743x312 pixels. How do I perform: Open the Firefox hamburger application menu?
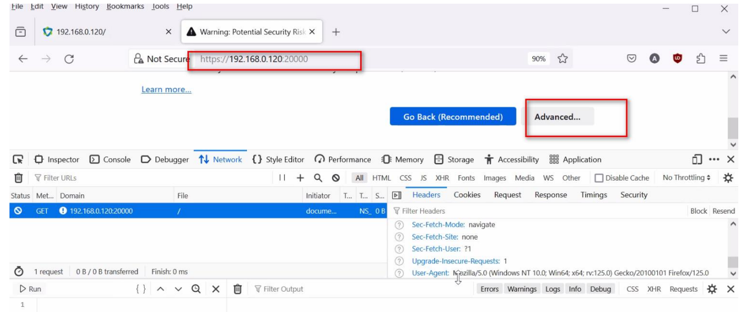point(724,59)
